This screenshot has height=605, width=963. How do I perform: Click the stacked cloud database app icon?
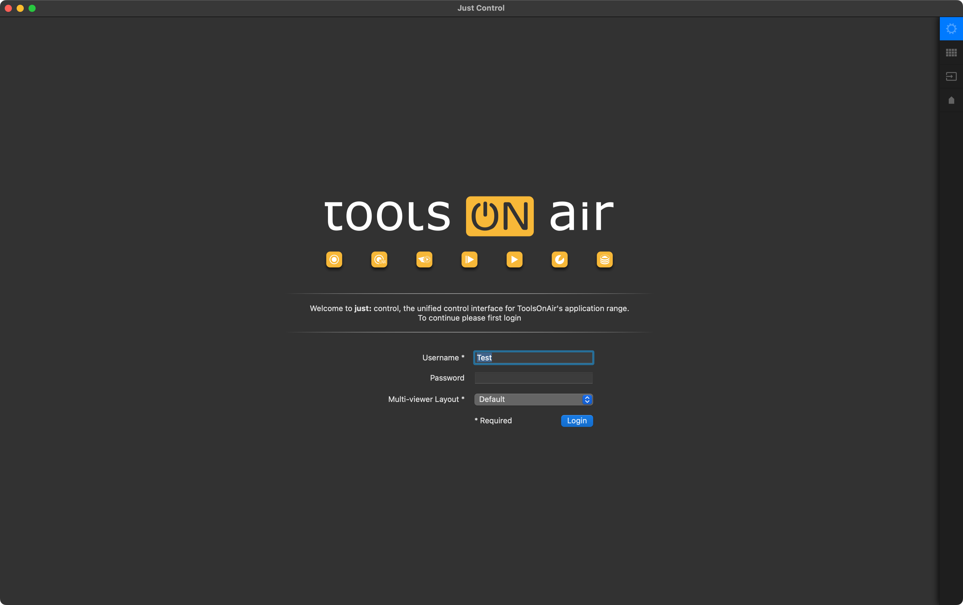pos(605,260)
